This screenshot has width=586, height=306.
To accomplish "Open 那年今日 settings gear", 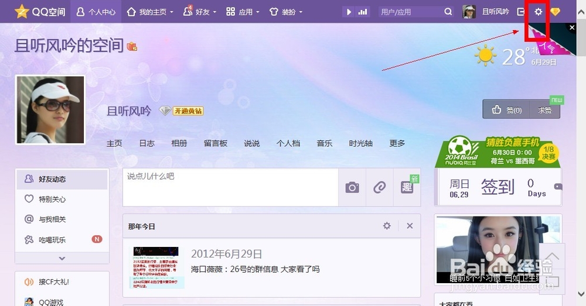I will click(387, 226).
